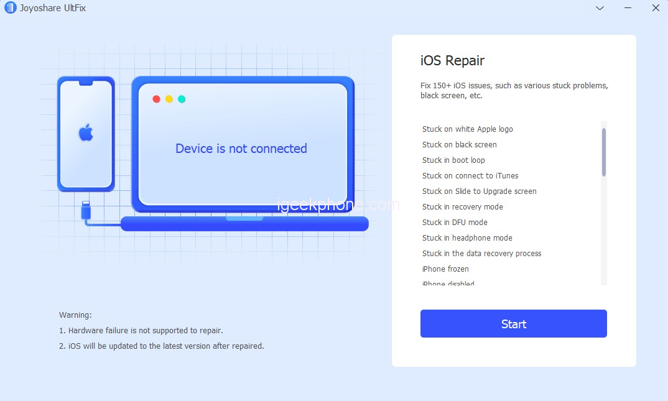Screen dimensions: 668x401
Task: Click the yellow dot on the laptop illustration
Action: pos(169,99)
